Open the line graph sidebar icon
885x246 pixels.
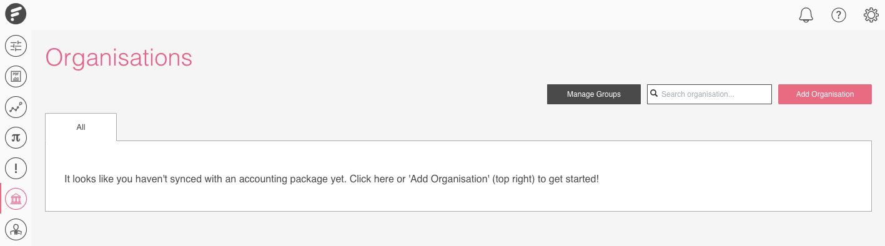[x=16, y=107]
